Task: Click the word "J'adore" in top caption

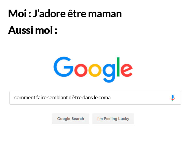Action: [x=49, y=13]
